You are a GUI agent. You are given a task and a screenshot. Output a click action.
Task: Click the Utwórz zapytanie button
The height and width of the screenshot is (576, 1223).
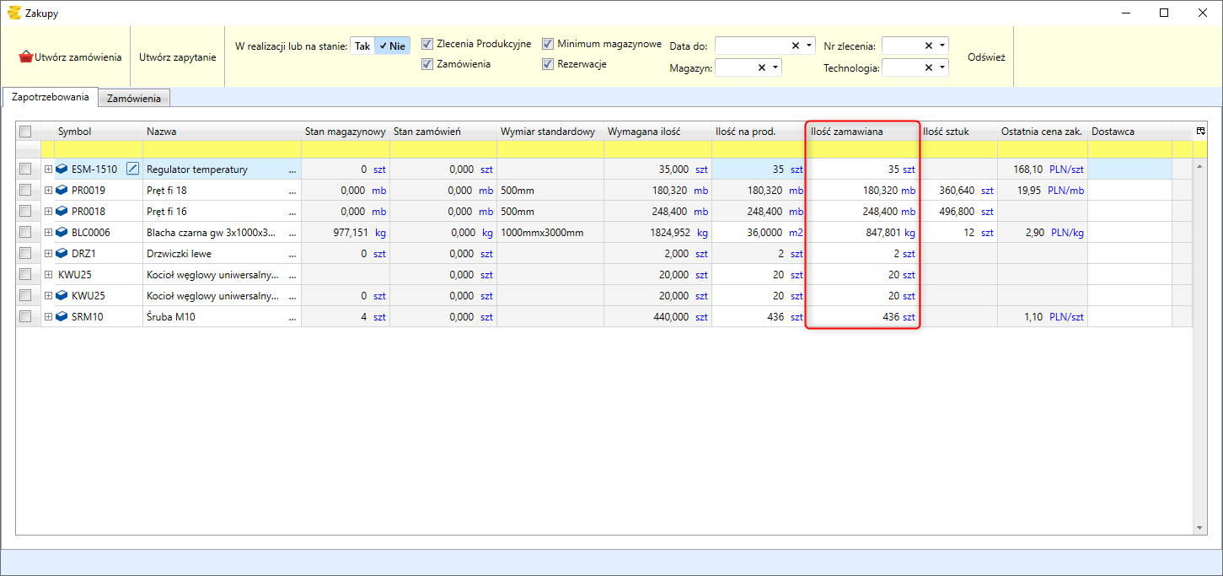[178, 57]
